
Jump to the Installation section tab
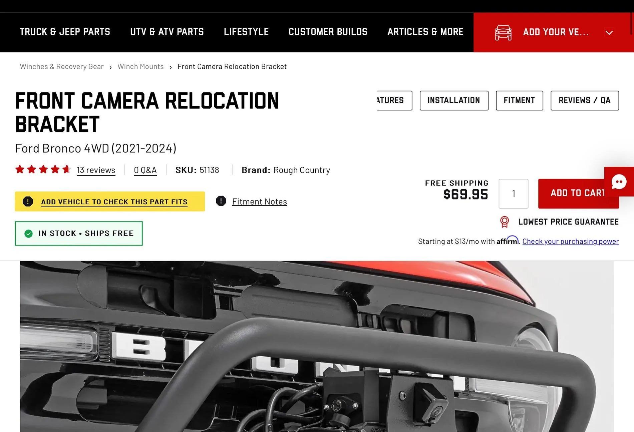point(454,100)
